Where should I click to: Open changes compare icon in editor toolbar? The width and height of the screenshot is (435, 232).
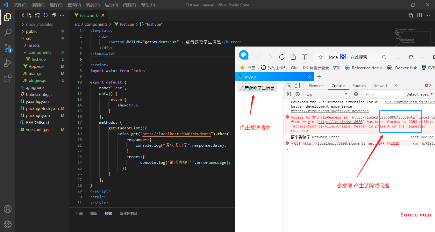tap(411, 15)
